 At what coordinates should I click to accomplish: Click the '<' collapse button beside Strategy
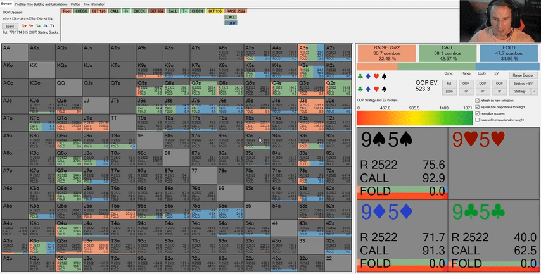point(535,91)
